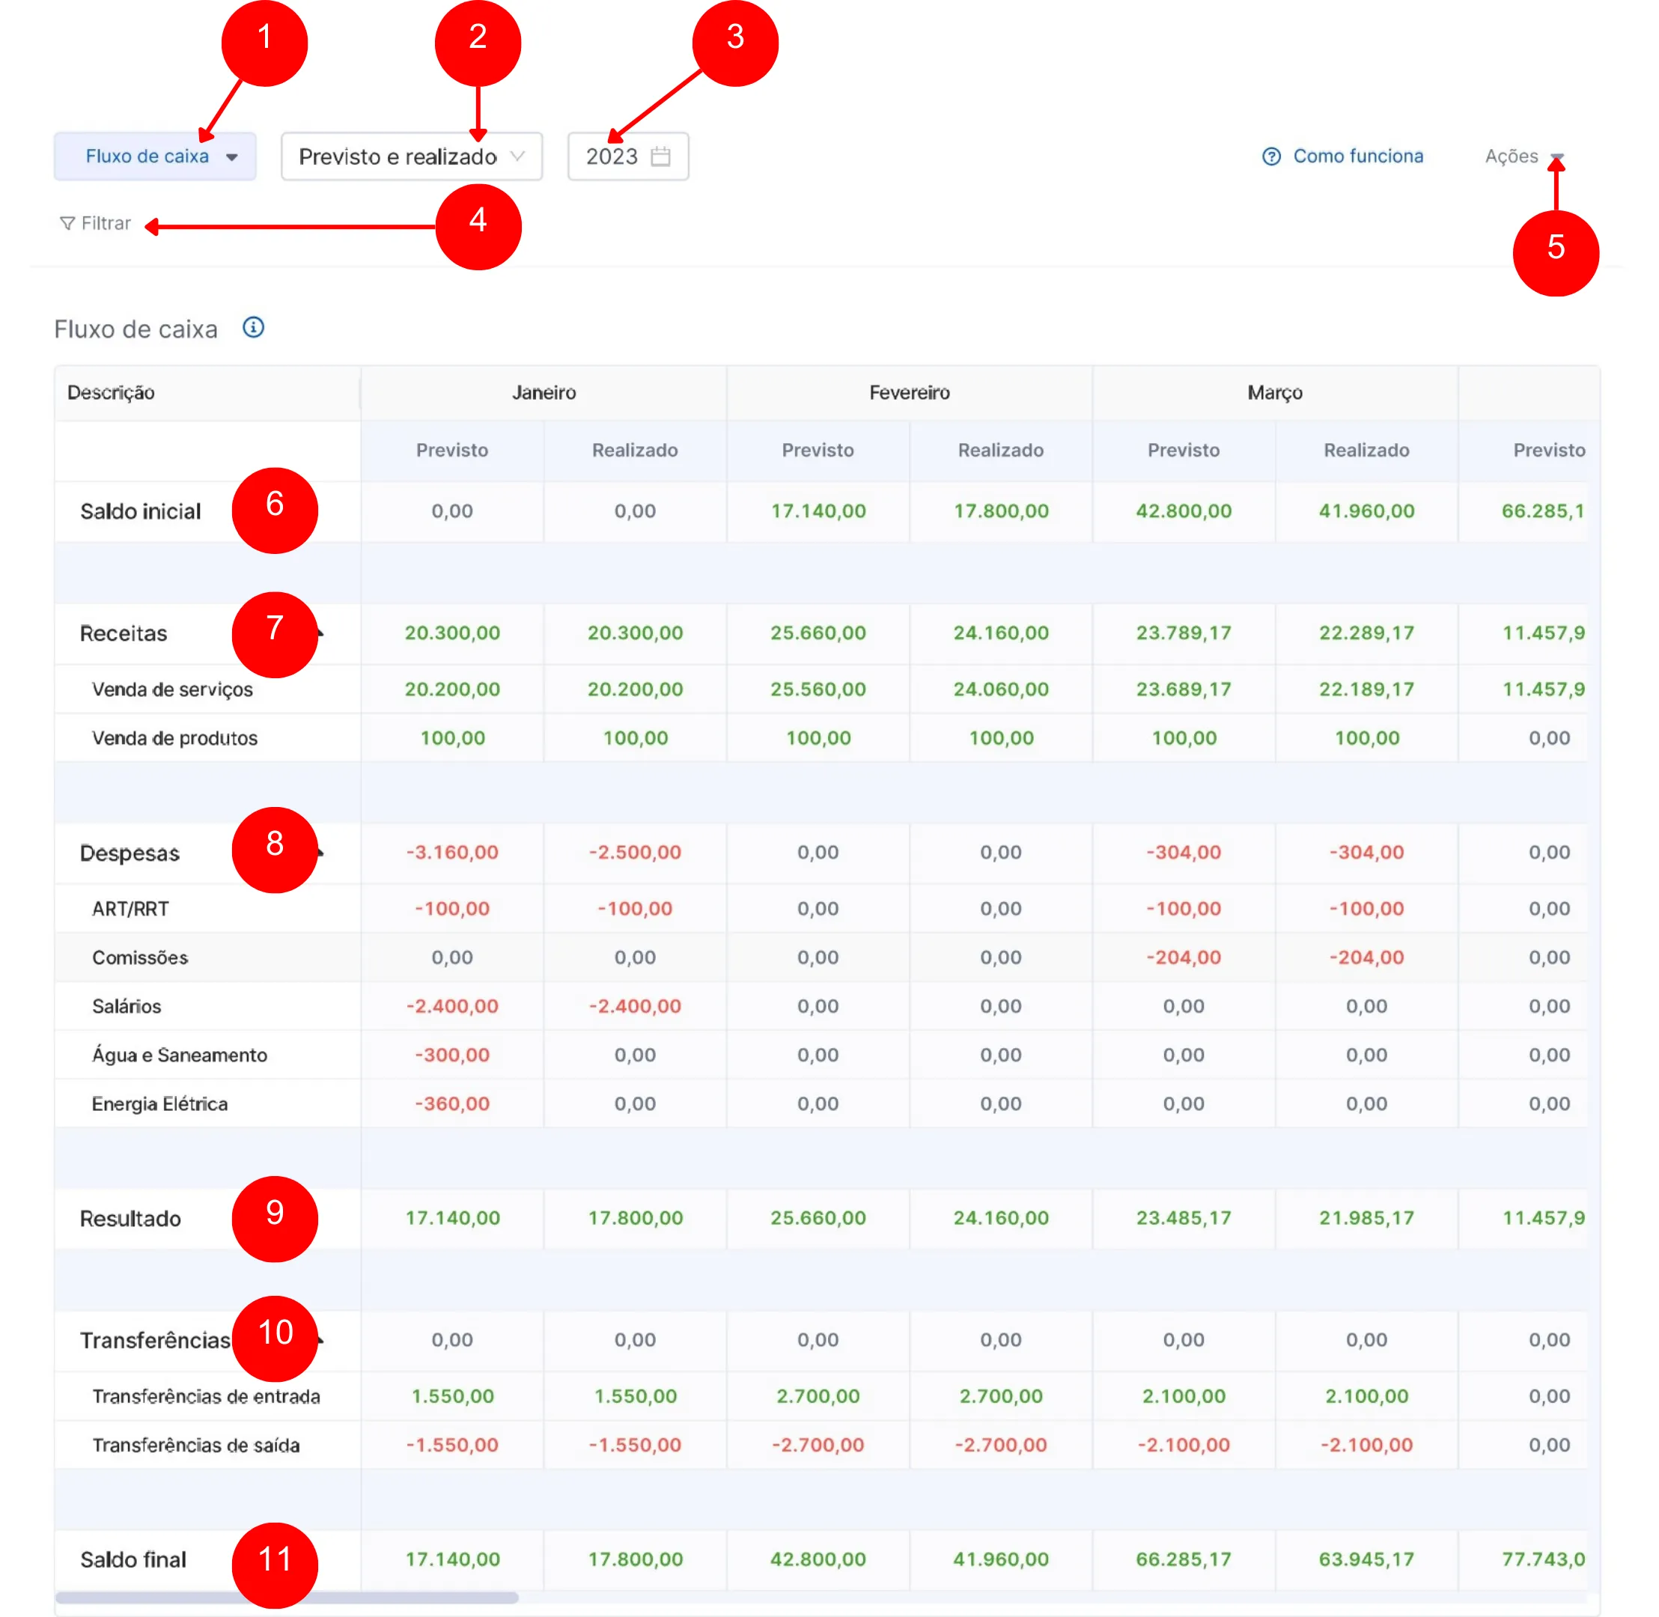Click Receitas Março Realizado value 22.289,17

coord(1366,633)
